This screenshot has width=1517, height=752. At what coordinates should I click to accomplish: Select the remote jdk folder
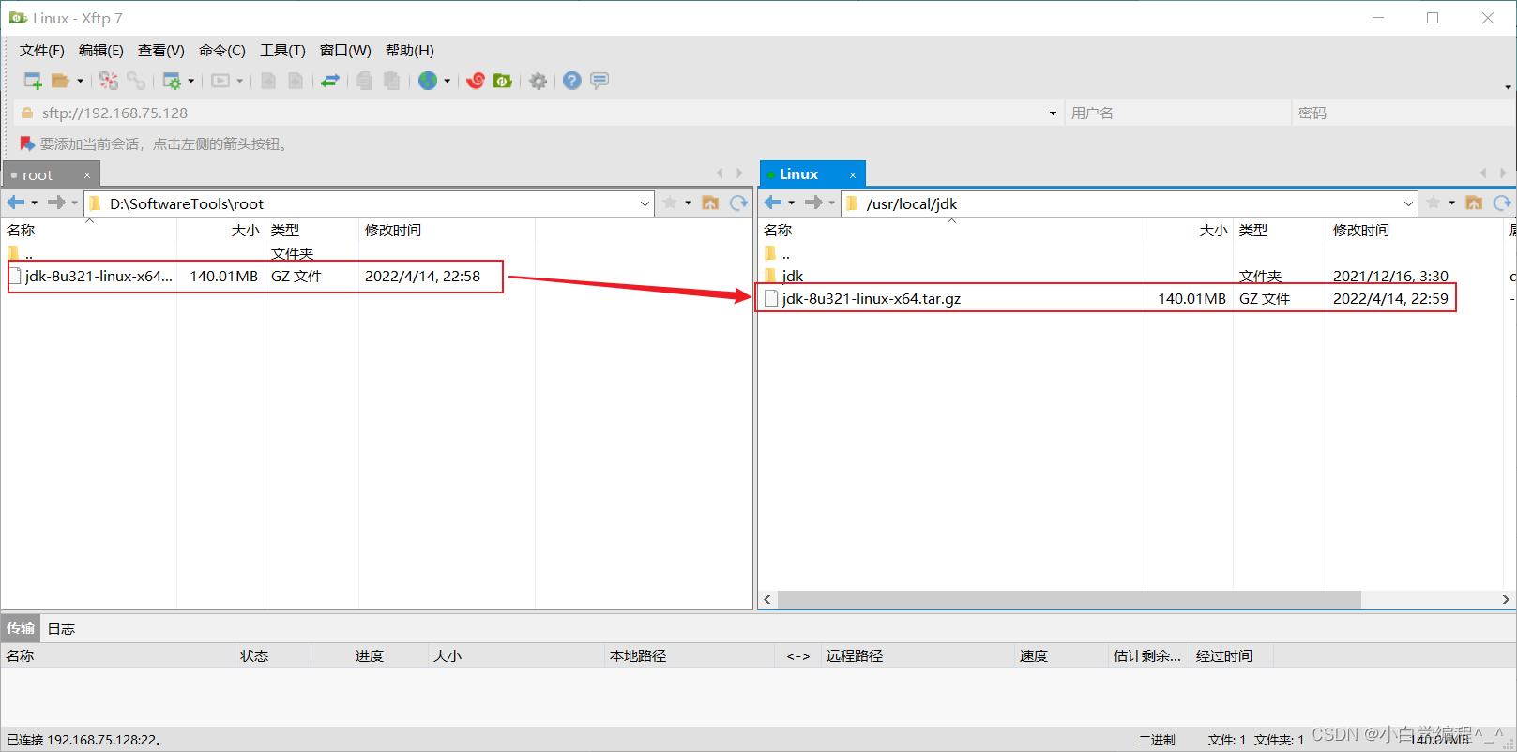(793, 276)
